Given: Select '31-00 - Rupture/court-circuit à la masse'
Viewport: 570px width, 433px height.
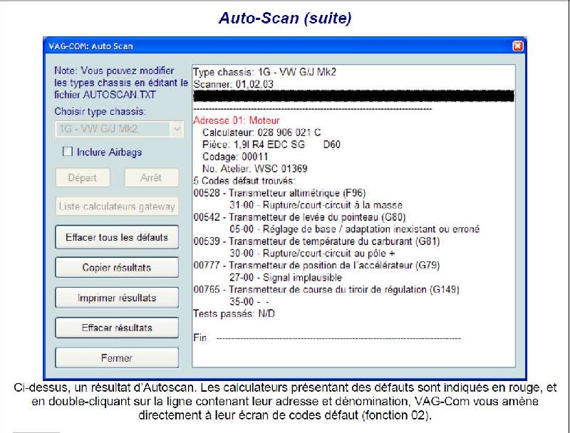Looking at the screenshot, I should click(x=316, y=205).
